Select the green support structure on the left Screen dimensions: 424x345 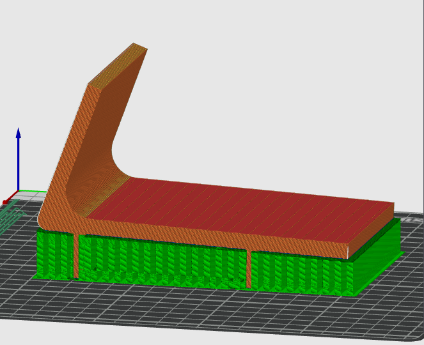(x=54, y=254)
